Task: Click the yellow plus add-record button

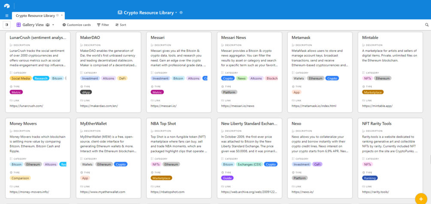Action: pyautogui.click(x=421, y=199)
